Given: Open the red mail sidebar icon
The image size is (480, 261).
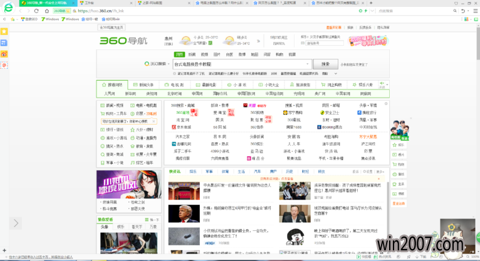Looking at the screenshot, I should click(4, 65).
